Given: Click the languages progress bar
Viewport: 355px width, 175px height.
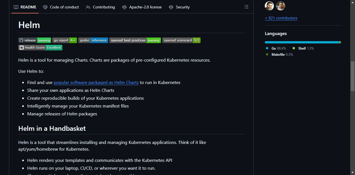Looking at the screenshot, I should tap(303, 42).
